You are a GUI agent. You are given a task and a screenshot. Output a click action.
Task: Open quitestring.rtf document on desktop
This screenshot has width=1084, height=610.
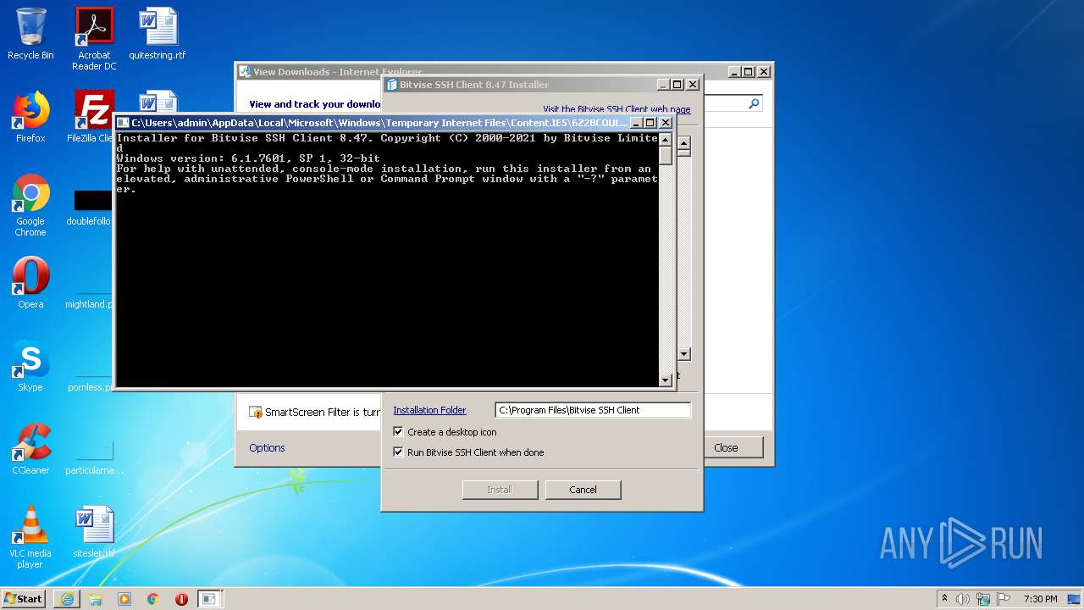coord(158,34)
